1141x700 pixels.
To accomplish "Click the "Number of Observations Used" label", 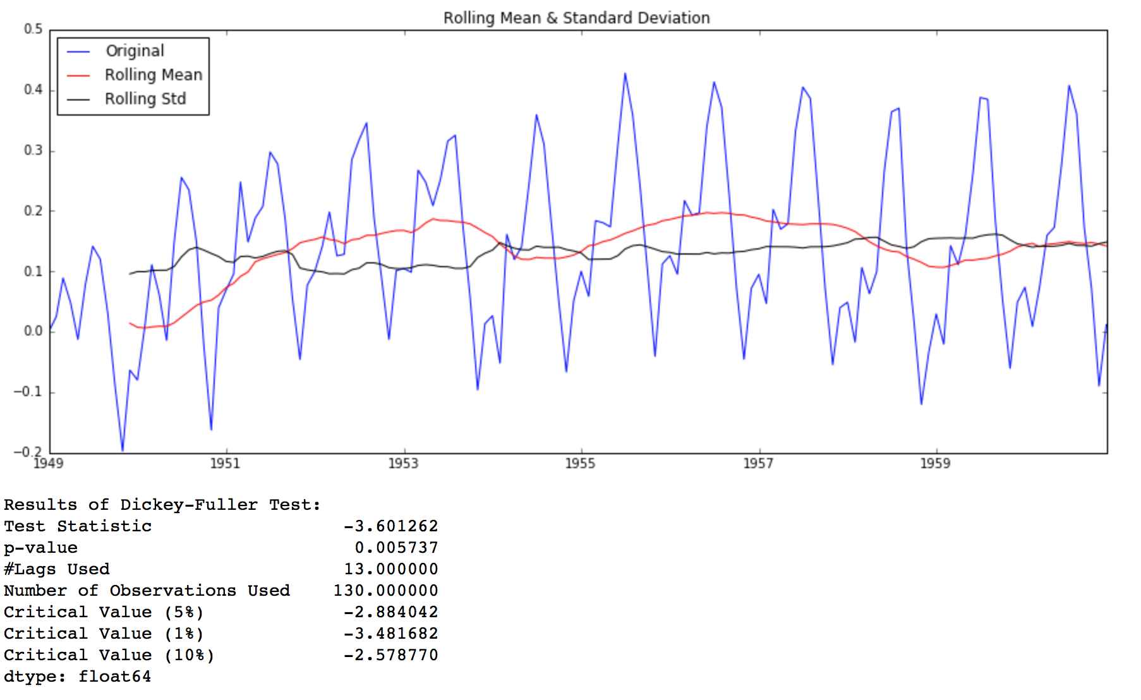I will (147, 591).
